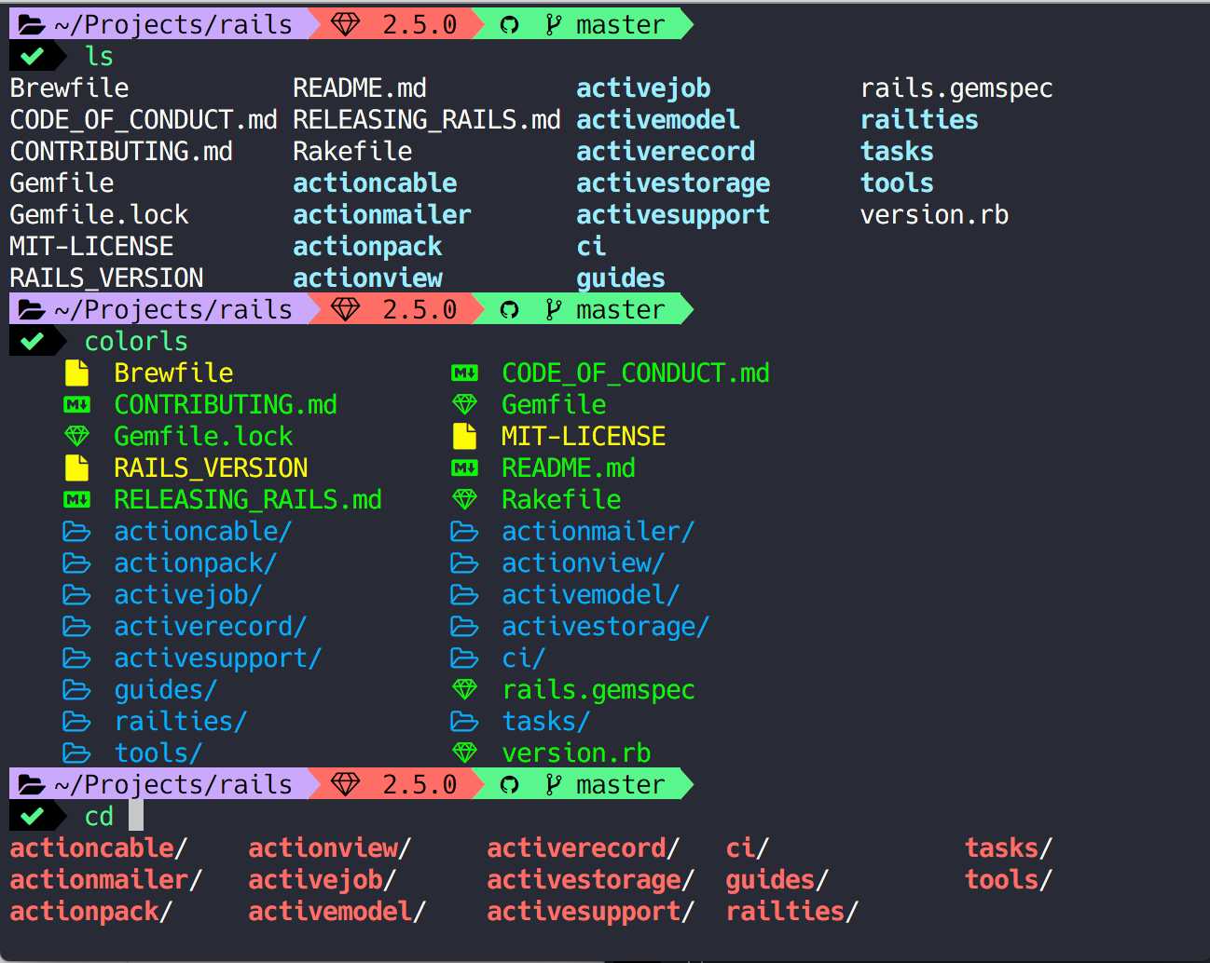Click the checkmark before the colorls command
Screen dimensions: 1210x963
(33, 342)
